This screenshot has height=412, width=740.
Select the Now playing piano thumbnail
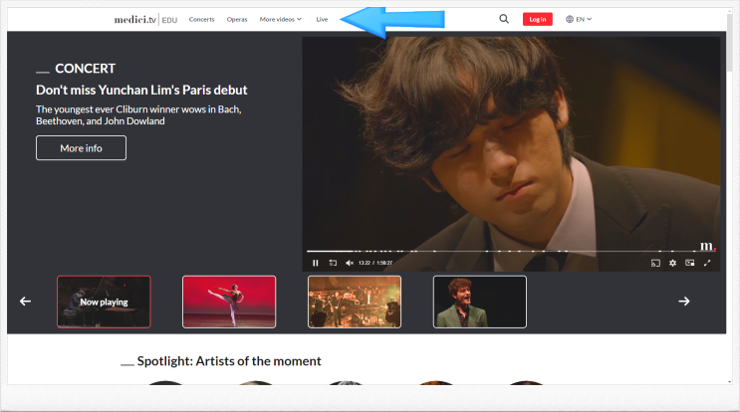(x=104, y=302)
